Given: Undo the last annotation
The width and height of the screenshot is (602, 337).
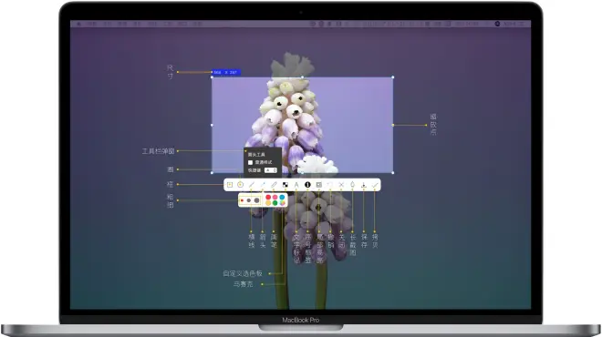Looking at the screenshot, I should click(330, 185).
